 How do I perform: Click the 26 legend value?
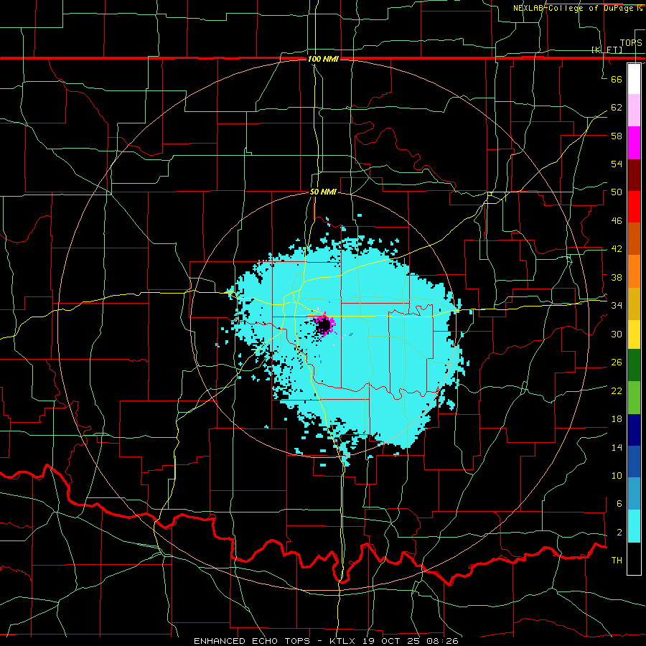[x=617, y=362]
